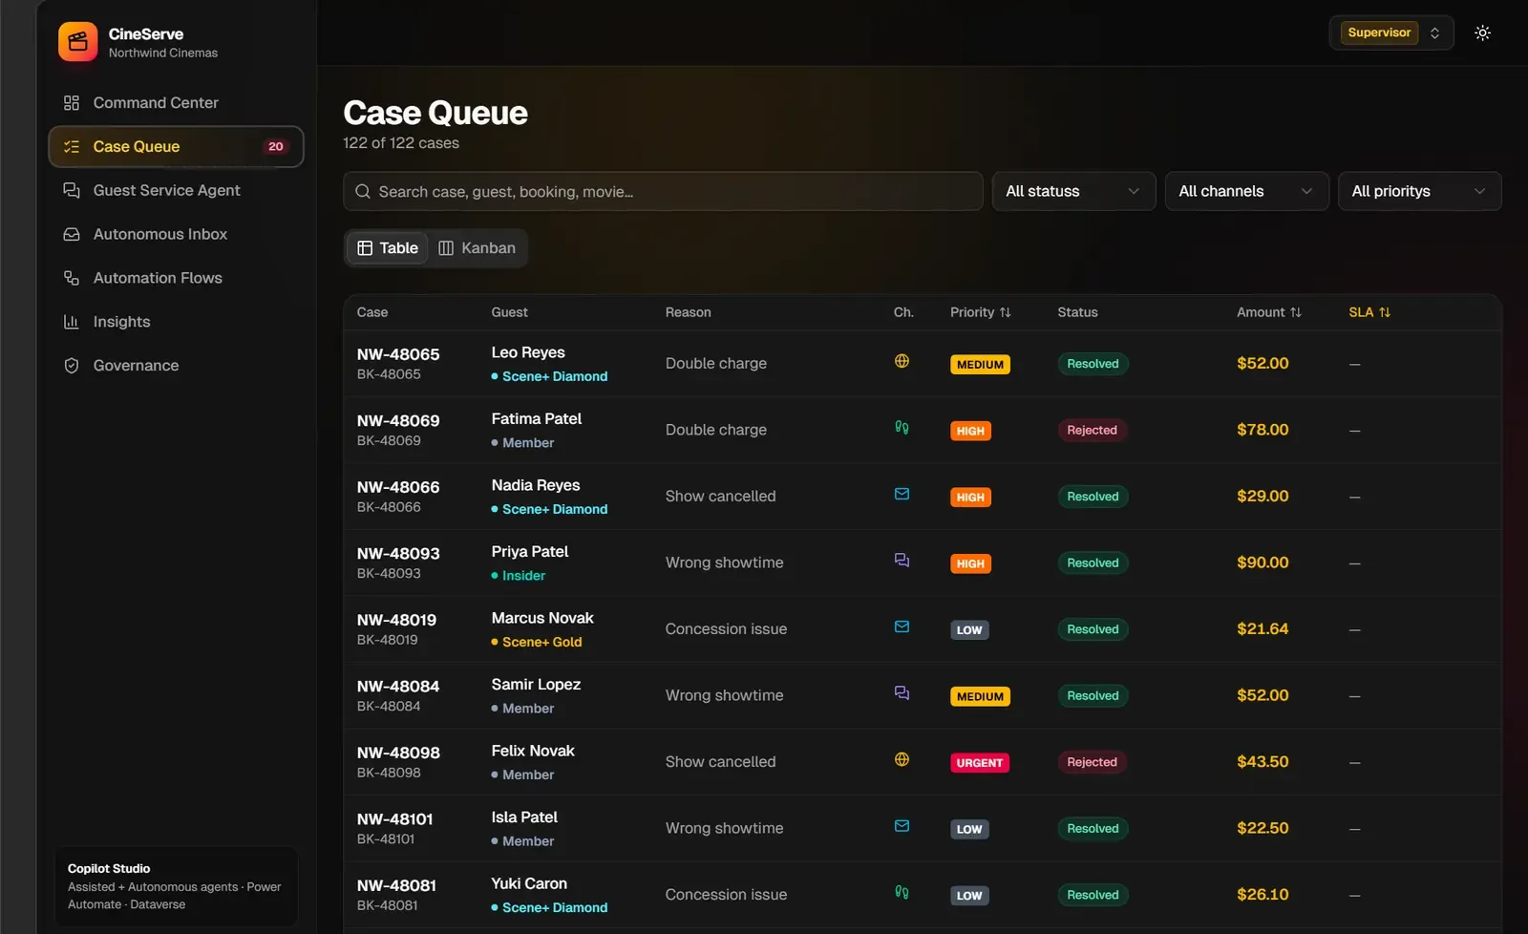Open Autonomous Inbox page
Viewport: 1528px width, 934px height.
176,234
